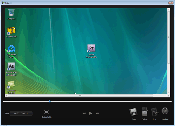This screenshot has height=126, width=175.
Task: Click the Save label text
Action: pyautogui.click(x=134, y=119)
